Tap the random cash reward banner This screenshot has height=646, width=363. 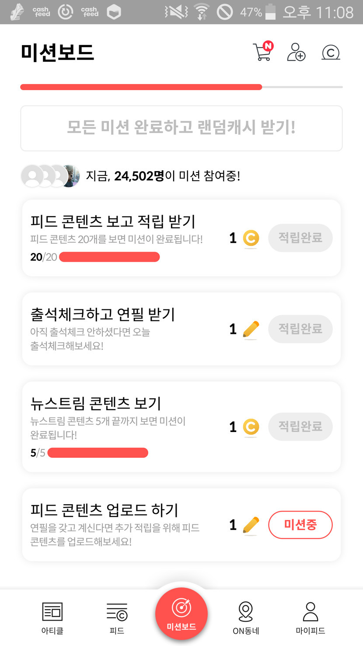[x=181, y=128]
